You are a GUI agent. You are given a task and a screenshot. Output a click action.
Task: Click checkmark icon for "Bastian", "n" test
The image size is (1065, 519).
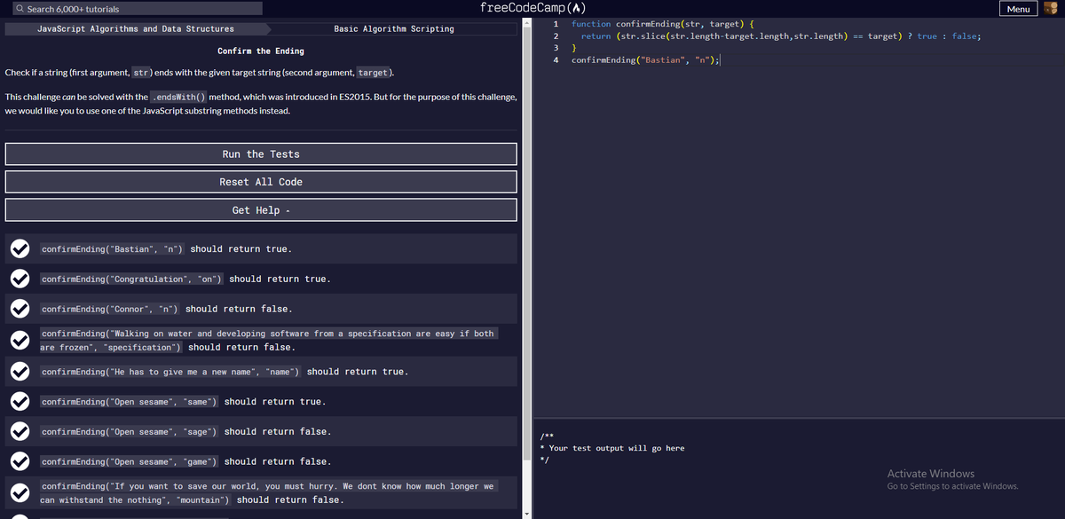tap(20, 249)
